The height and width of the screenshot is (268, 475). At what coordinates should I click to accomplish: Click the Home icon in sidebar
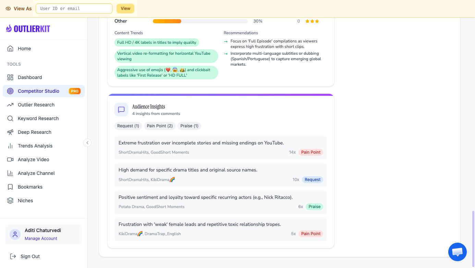tap(10, 49)
